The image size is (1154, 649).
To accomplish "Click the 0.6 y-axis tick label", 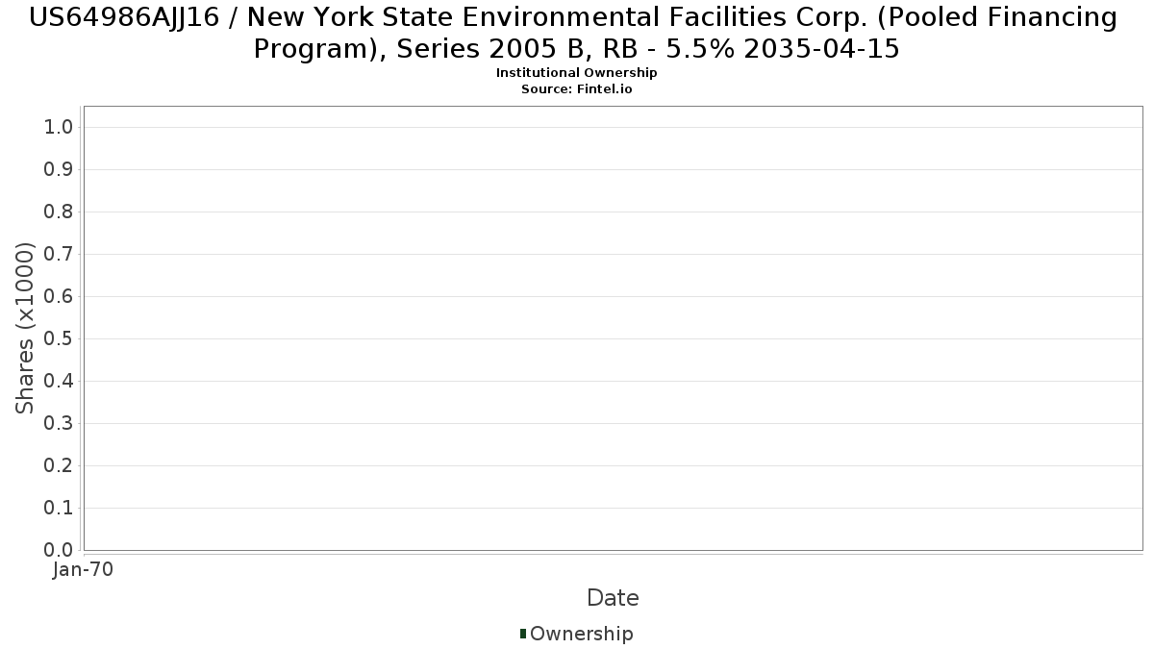I will 60,297.
